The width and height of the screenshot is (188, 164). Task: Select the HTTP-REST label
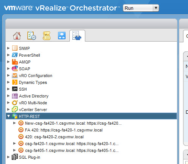[x=29, y=116]
